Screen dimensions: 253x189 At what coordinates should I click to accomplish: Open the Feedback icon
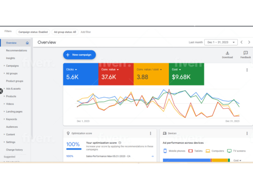point(246,53)
